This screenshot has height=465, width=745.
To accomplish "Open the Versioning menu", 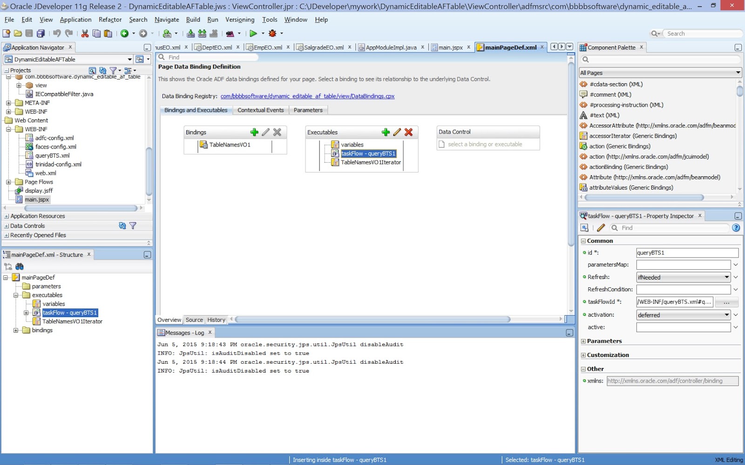I will [x=240, y=20].
